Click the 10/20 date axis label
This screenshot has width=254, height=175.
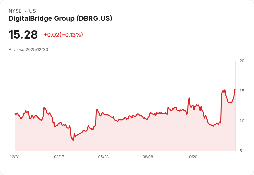coord(192,157)
